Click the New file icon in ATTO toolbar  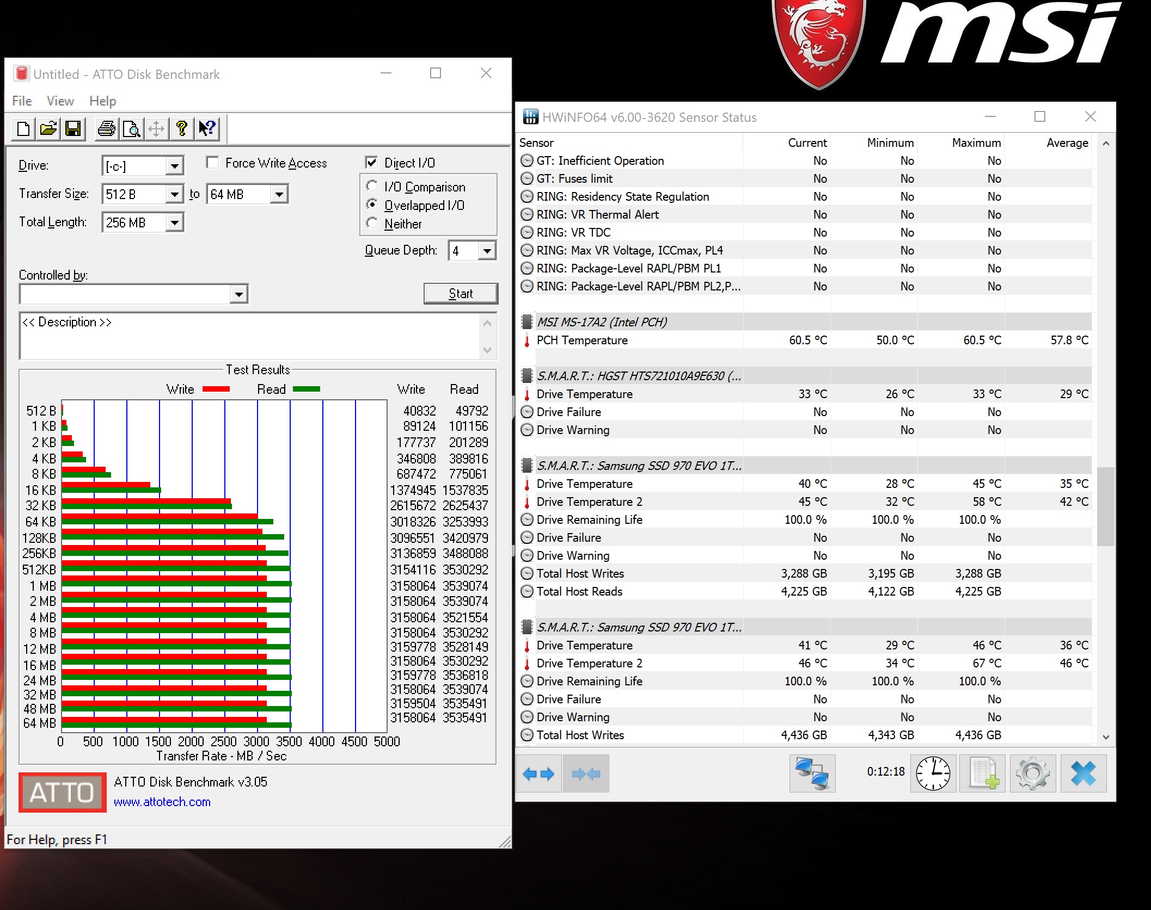coord(23,129)
